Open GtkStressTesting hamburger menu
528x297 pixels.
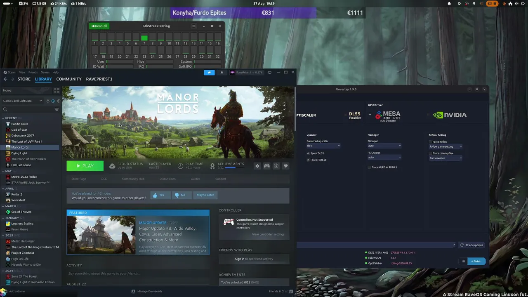coord(194,26)
